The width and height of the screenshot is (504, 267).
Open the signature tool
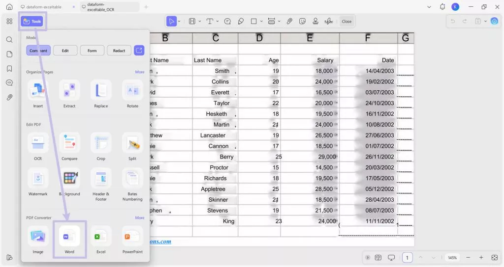coord(329,22)
